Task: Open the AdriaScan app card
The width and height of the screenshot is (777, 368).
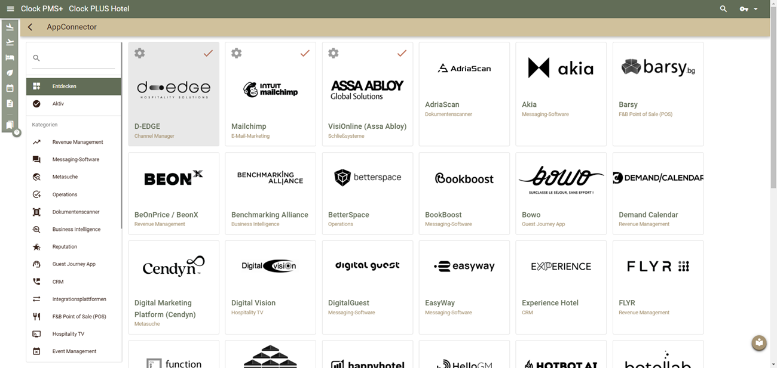Action: [464, 94]
